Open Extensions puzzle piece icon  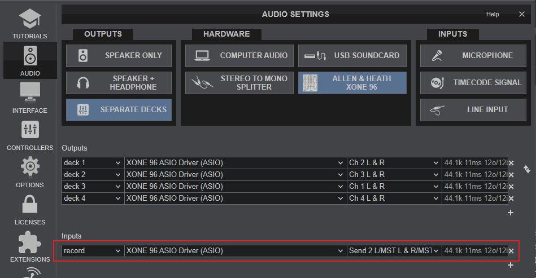pyautogui.click(x=29, y=246)
